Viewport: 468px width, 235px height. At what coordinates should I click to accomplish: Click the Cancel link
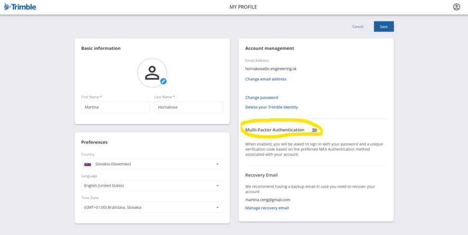tap(358, 27)
